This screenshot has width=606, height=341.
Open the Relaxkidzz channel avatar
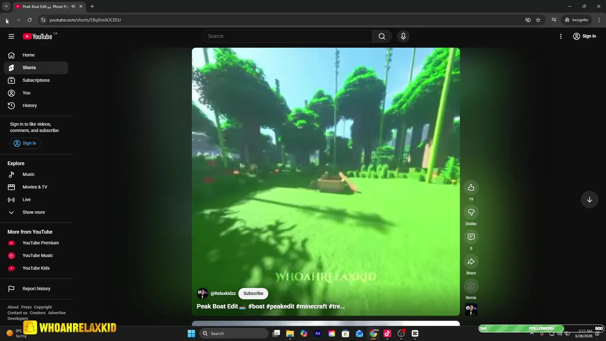(202, 294)
